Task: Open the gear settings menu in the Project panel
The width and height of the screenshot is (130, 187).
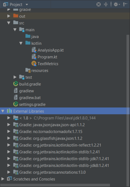Action: coord(117,4)
